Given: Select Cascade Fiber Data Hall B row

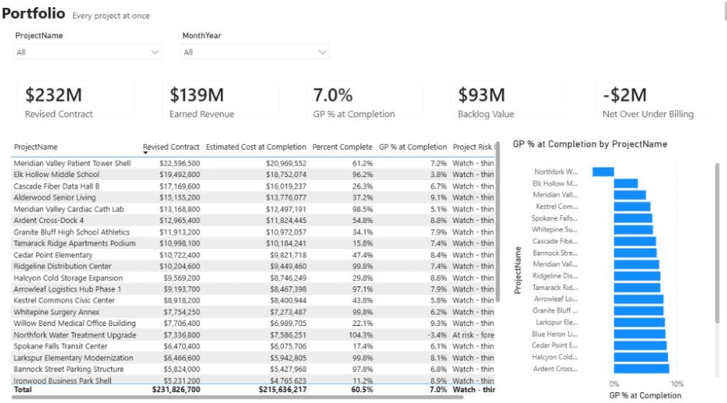Looking at the screenshot, I should point(253,186).
